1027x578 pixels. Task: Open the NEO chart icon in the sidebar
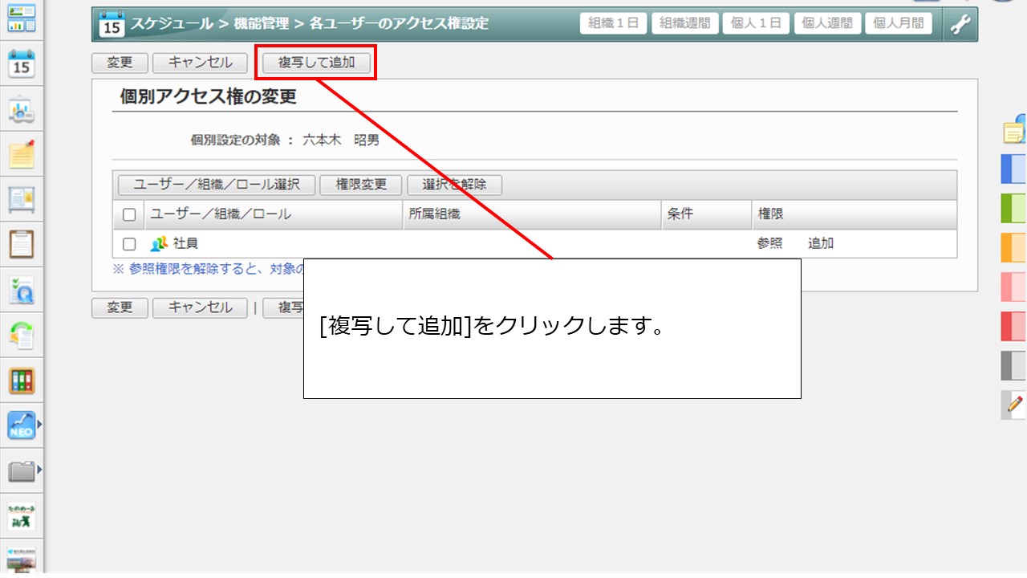(x=22, y=425)
